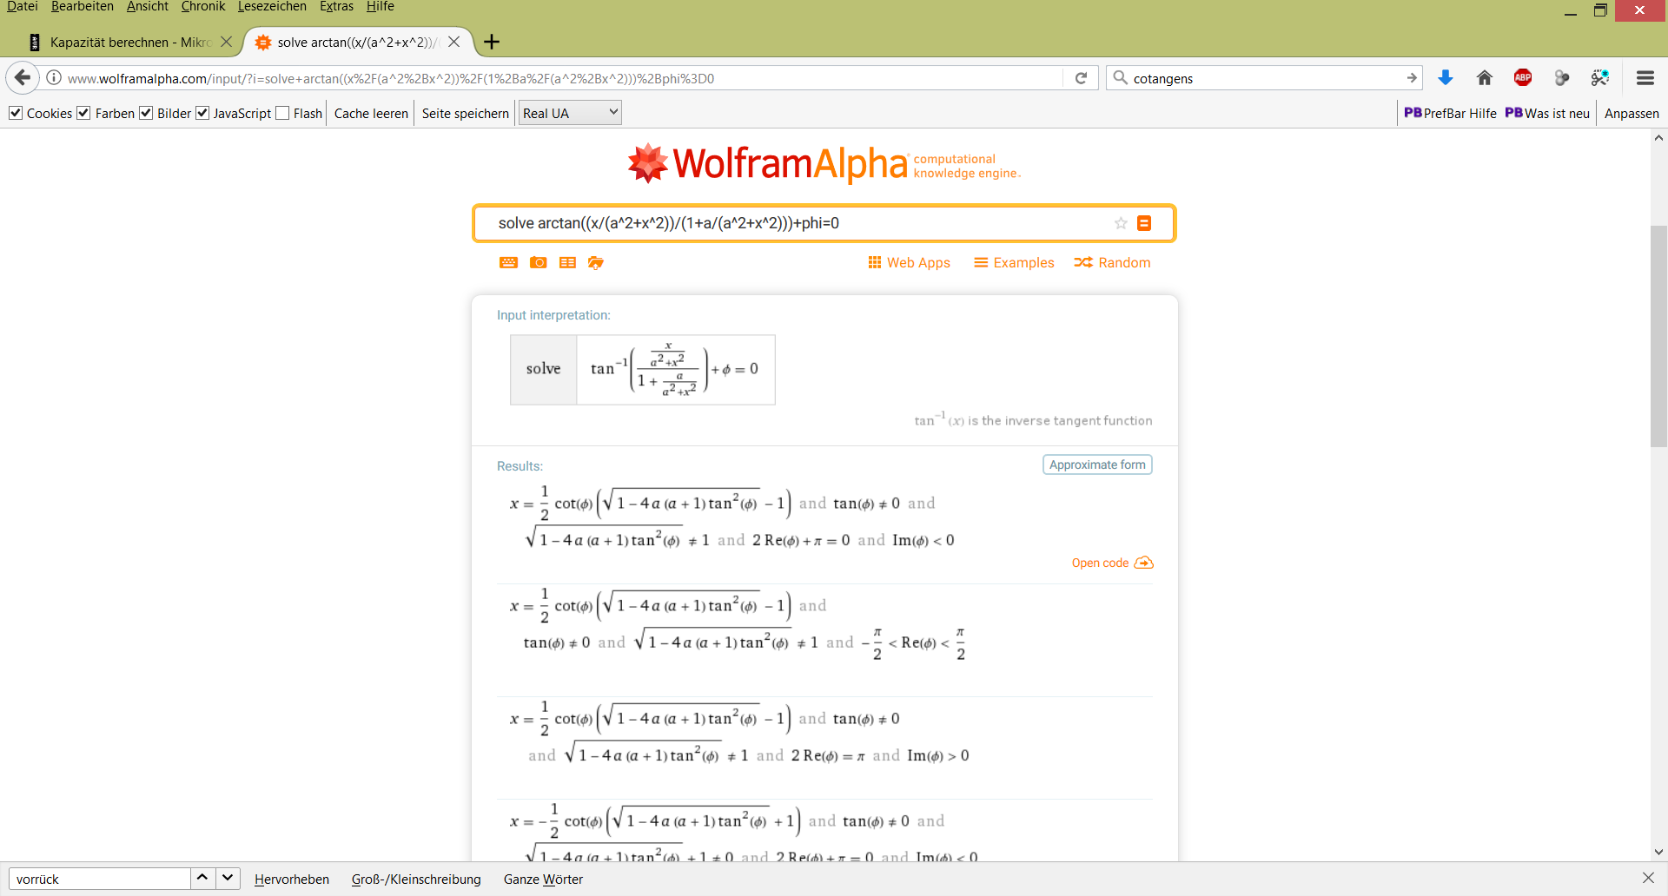This screenshot has height=896, width=1668.
Task: Click the browser back arrow button
Action: point(23,78)
